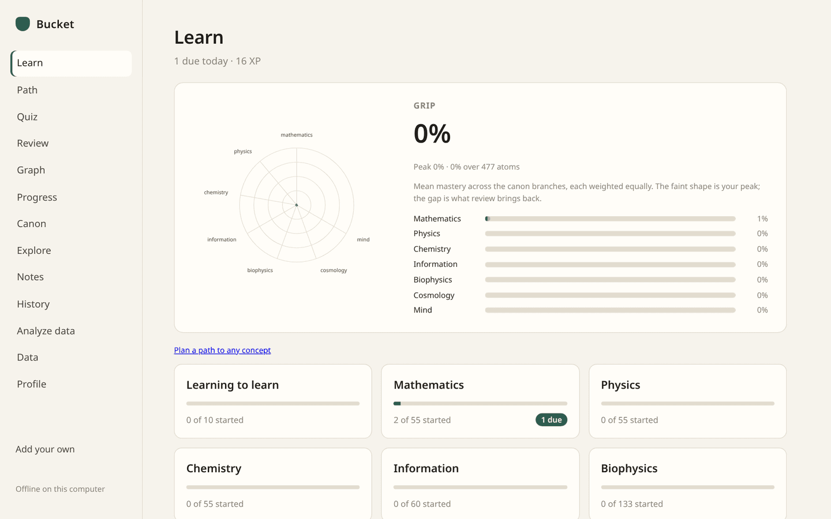Click the 1 due badge on Mathematics

[x=551, y=420]
